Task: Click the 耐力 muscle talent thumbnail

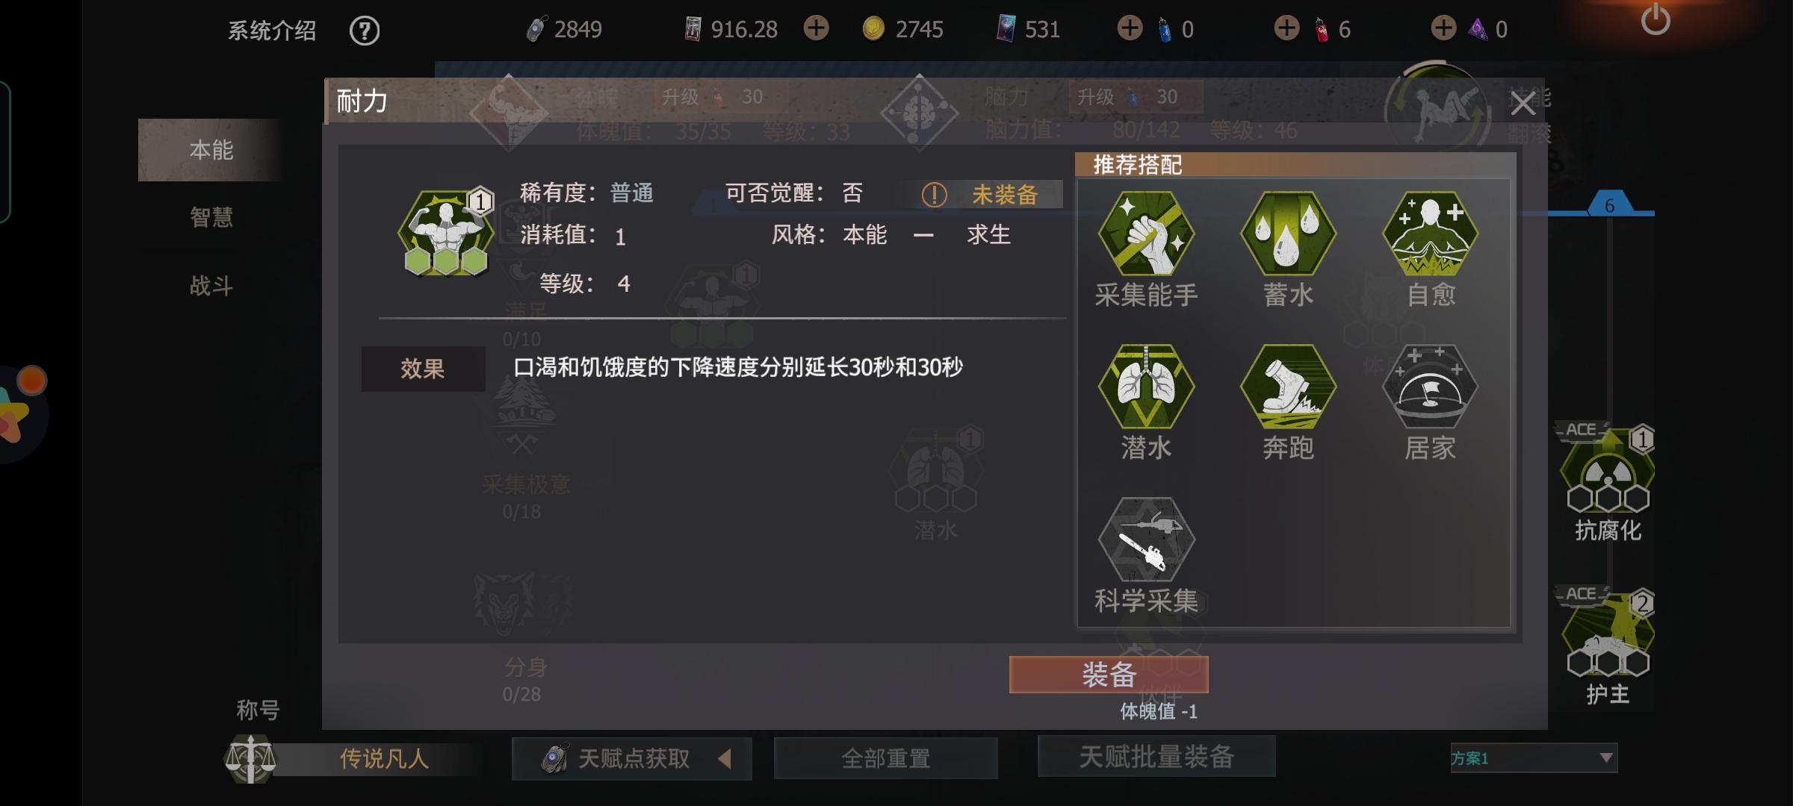Action: (446, 233)
